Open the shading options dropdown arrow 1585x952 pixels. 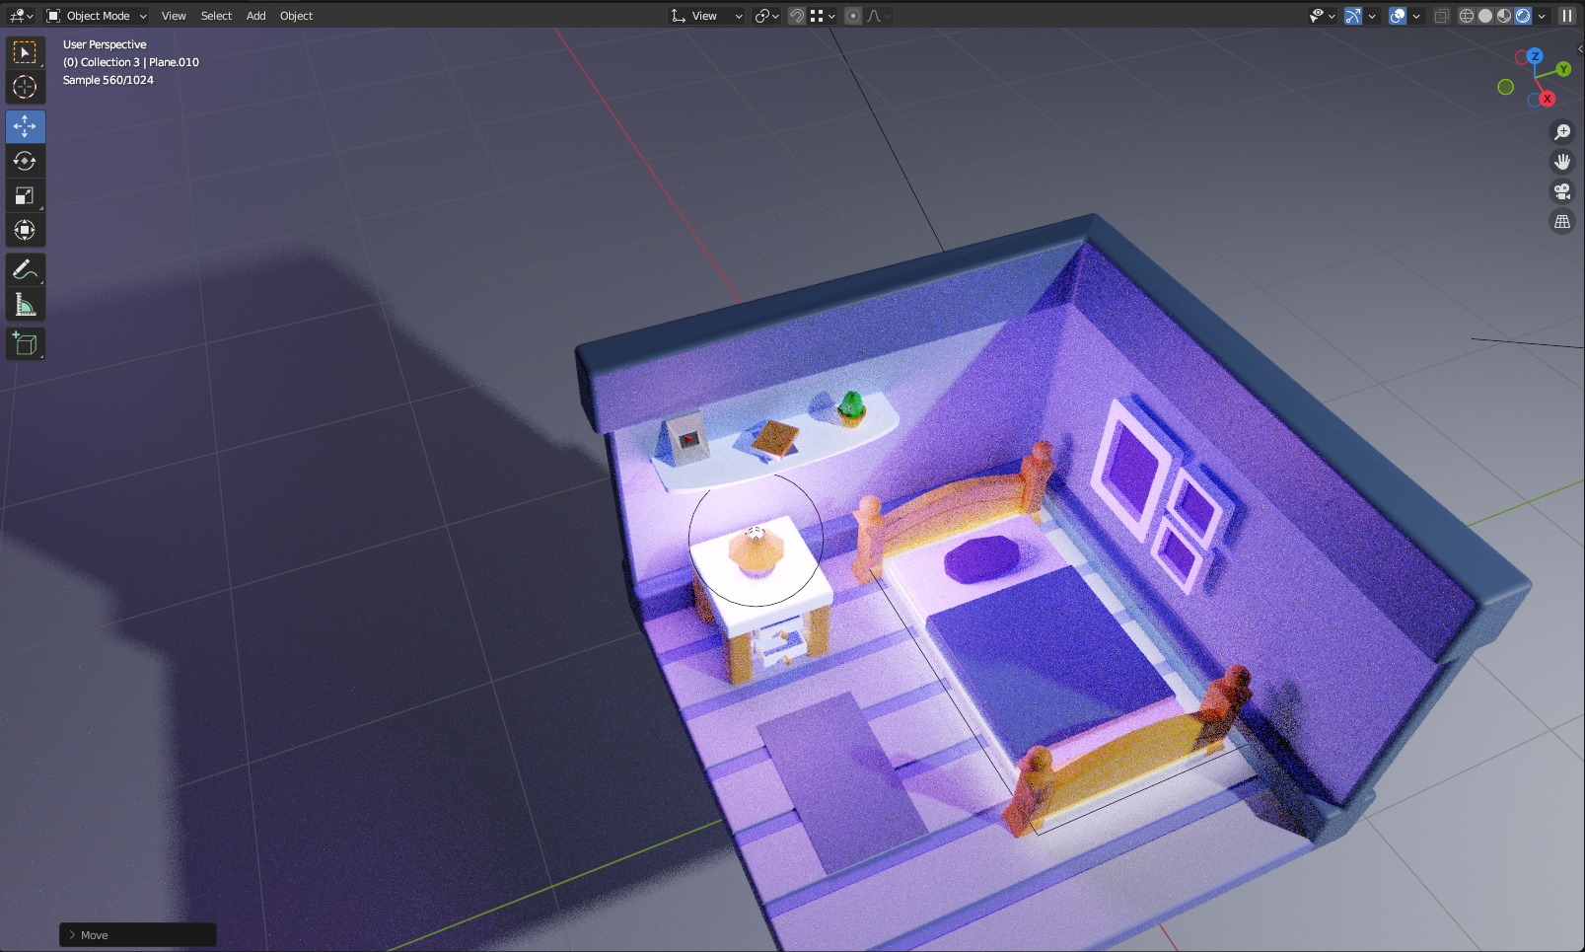[1542, 16]
